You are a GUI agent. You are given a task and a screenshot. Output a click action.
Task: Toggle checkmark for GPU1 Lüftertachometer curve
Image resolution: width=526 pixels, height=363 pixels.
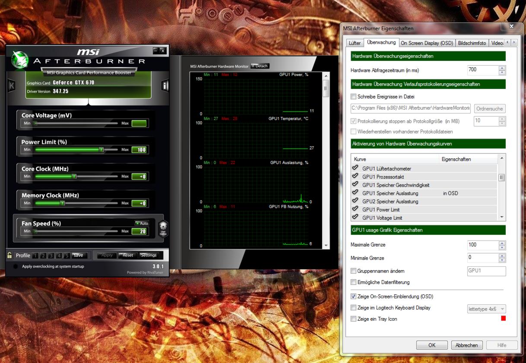coord(355,168)
